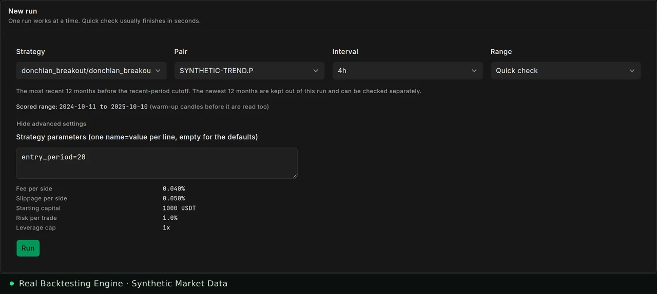Open the Pair dropdown showing SYNTHETIC-TREND.P
Screen dimensions: 657x294
(249, 71)
